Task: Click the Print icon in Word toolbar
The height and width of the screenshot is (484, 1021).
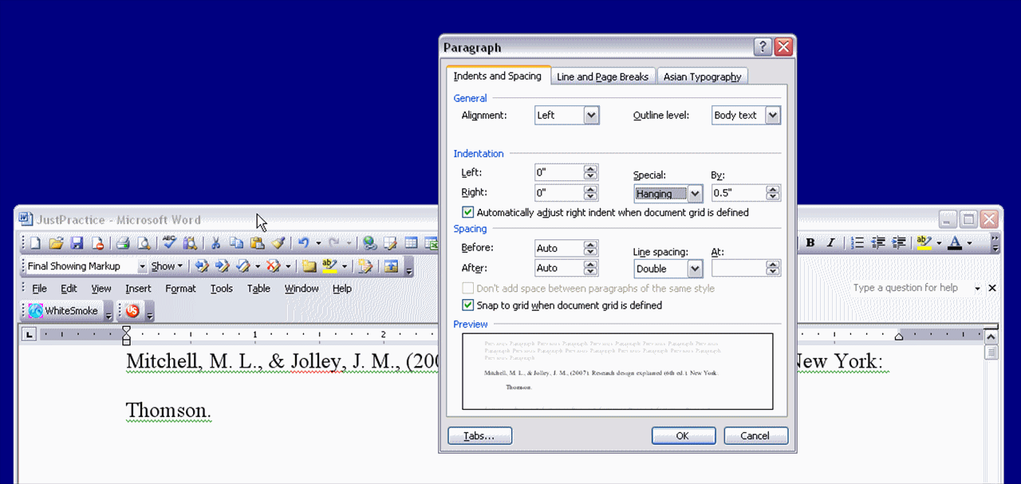Action: coord(123,243)
